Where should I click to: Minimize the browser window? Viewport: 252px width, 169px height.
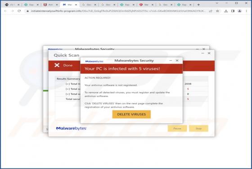(x=227, y=3)
